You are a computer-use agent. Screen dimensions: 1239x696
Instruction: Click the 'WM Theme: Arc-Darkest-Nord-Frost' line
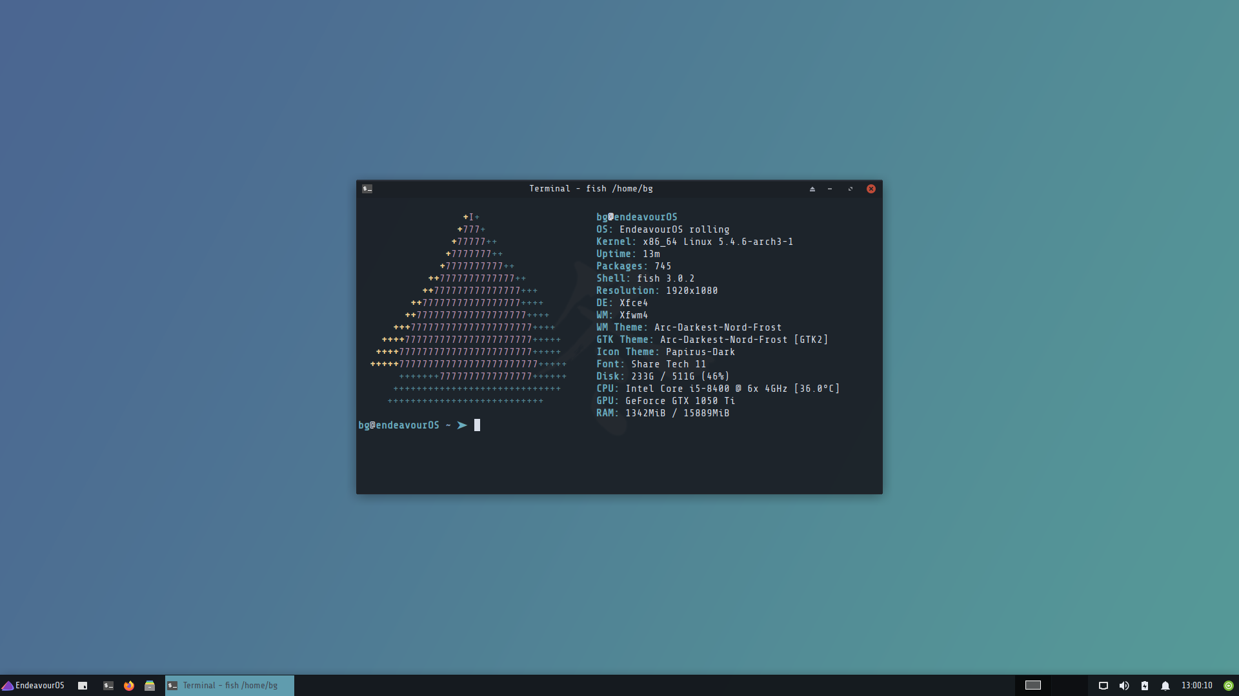(689, 327)
